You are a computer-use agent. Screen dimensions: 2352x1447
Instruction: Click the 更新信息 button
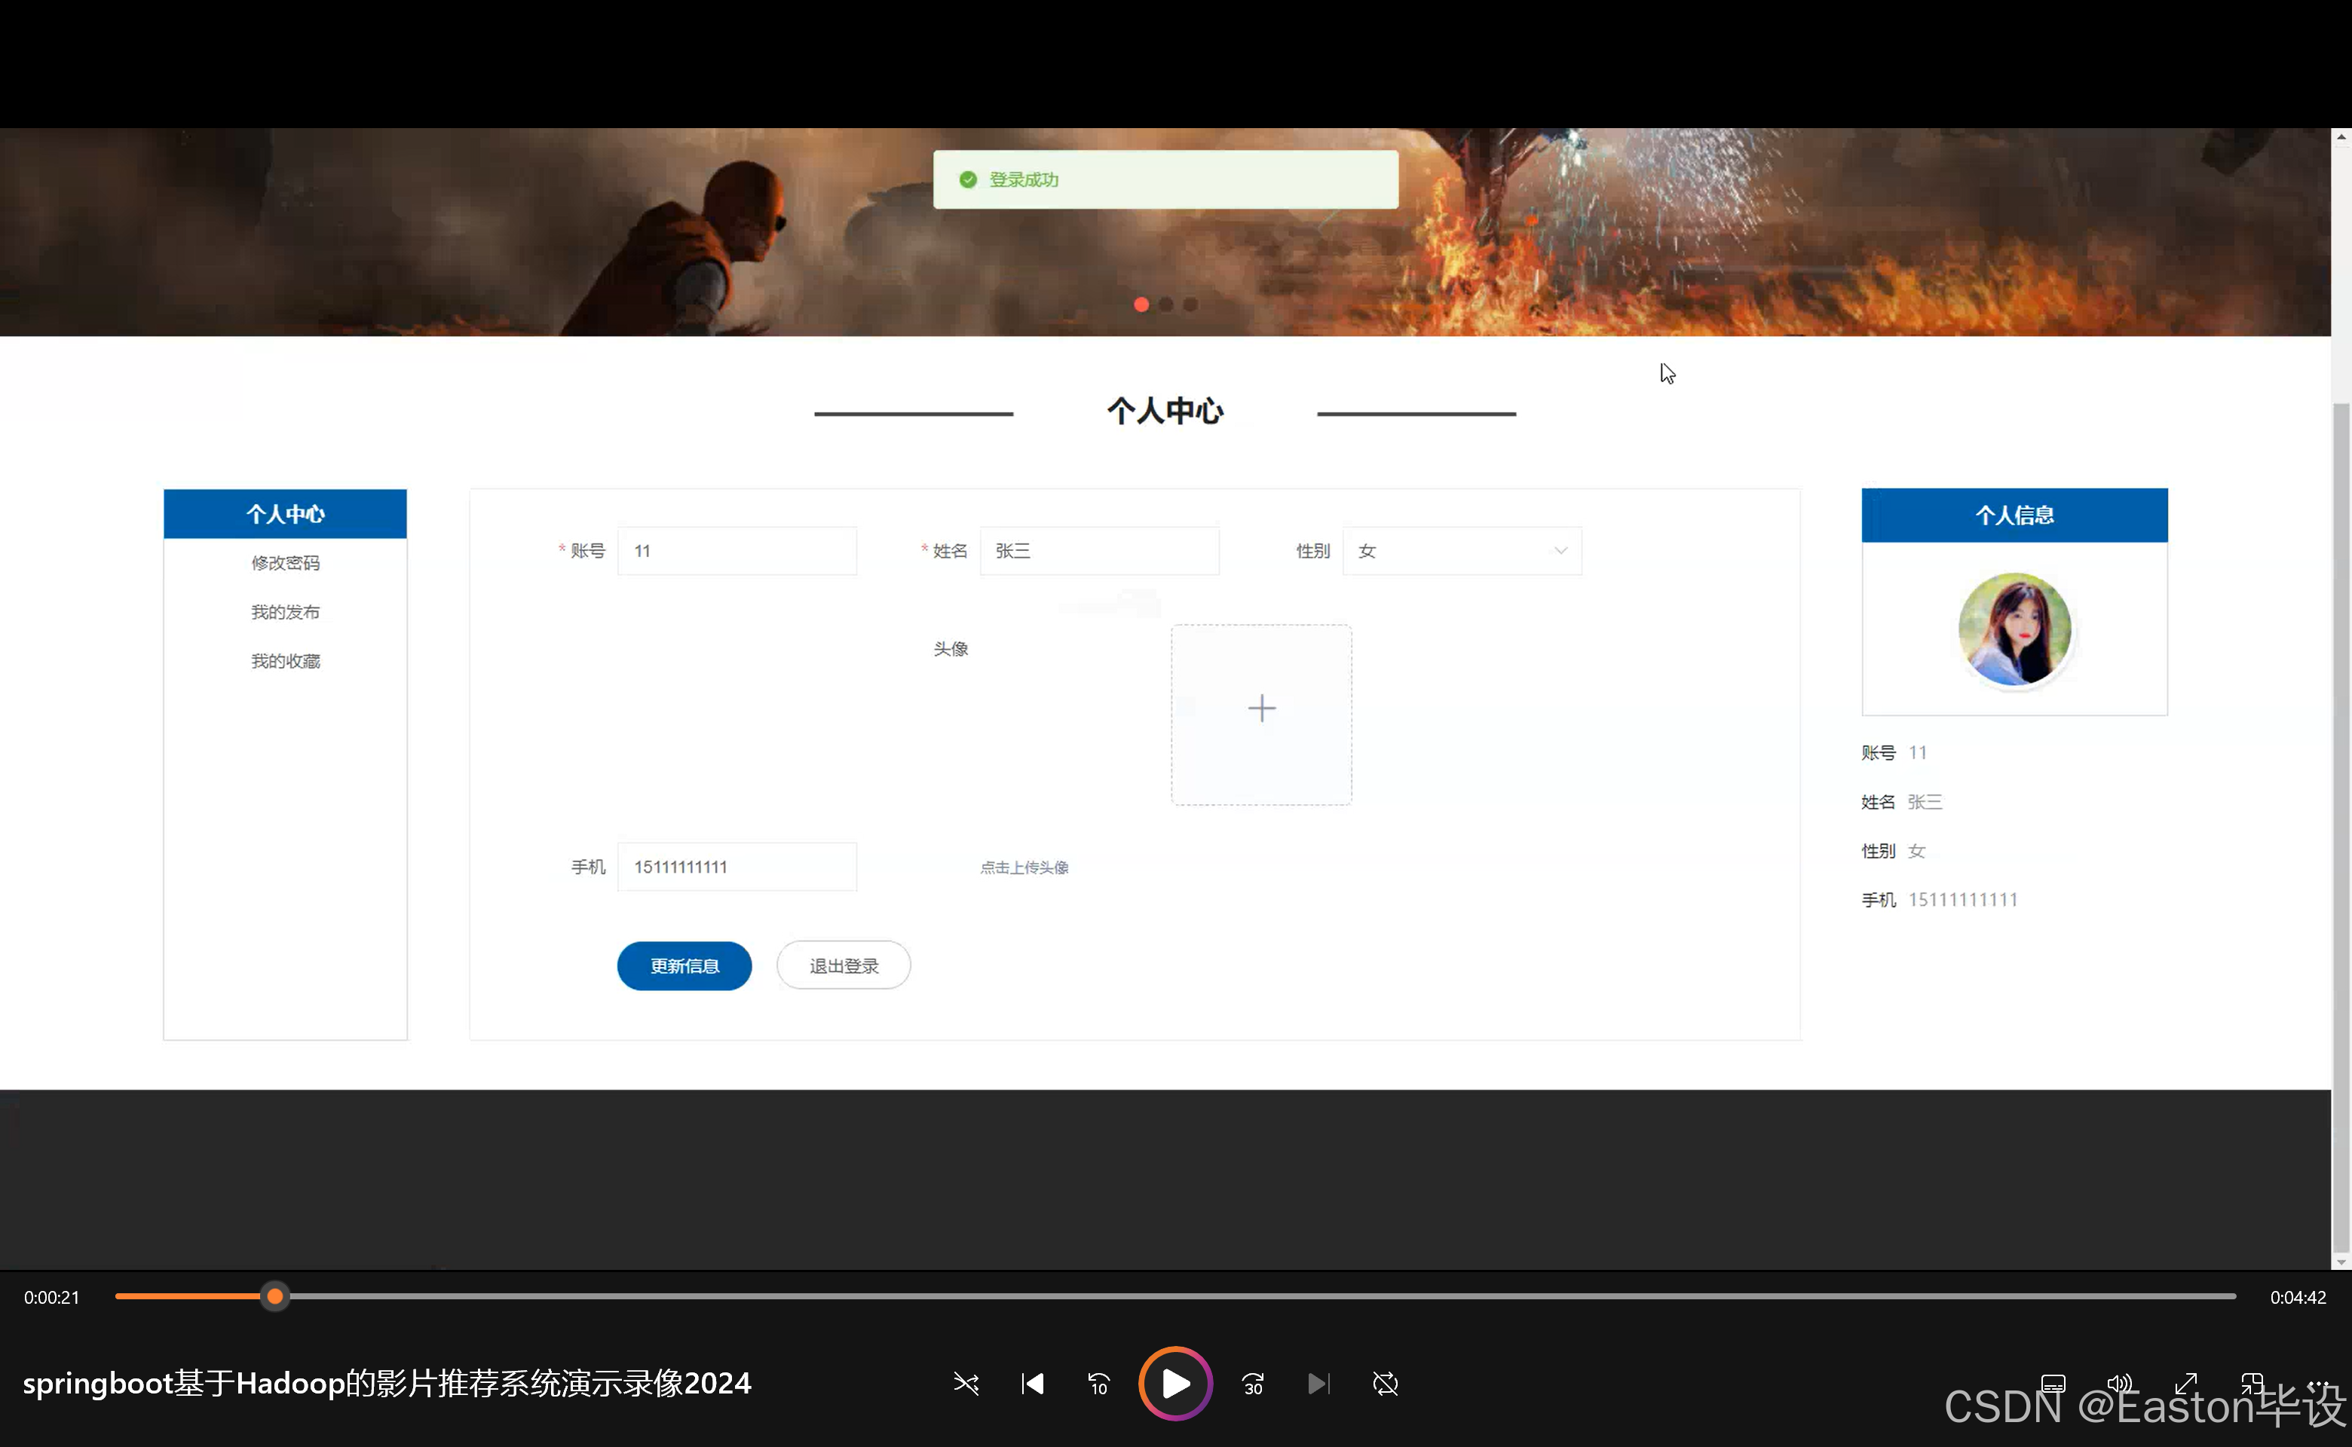pos(684,965)
